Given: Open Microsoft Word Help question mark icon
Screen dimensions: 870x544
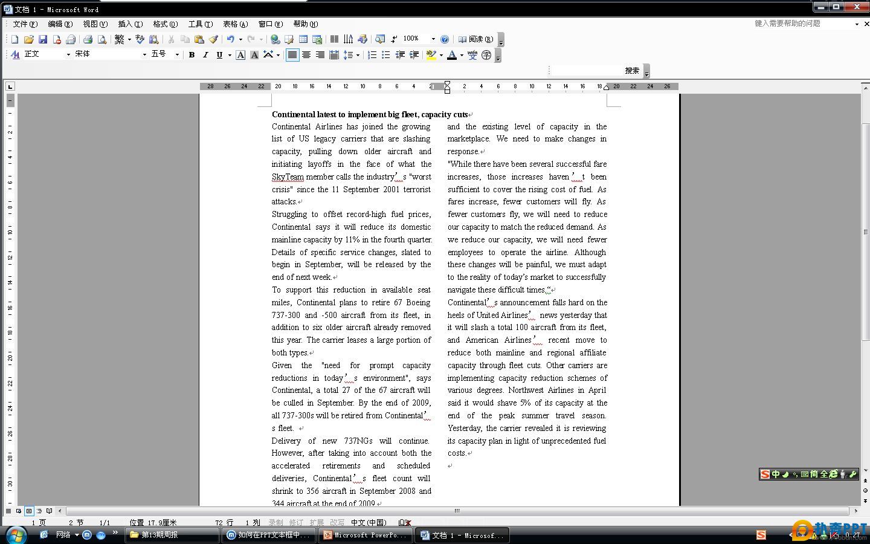Looking at the screenshot, I should [444, 39].
